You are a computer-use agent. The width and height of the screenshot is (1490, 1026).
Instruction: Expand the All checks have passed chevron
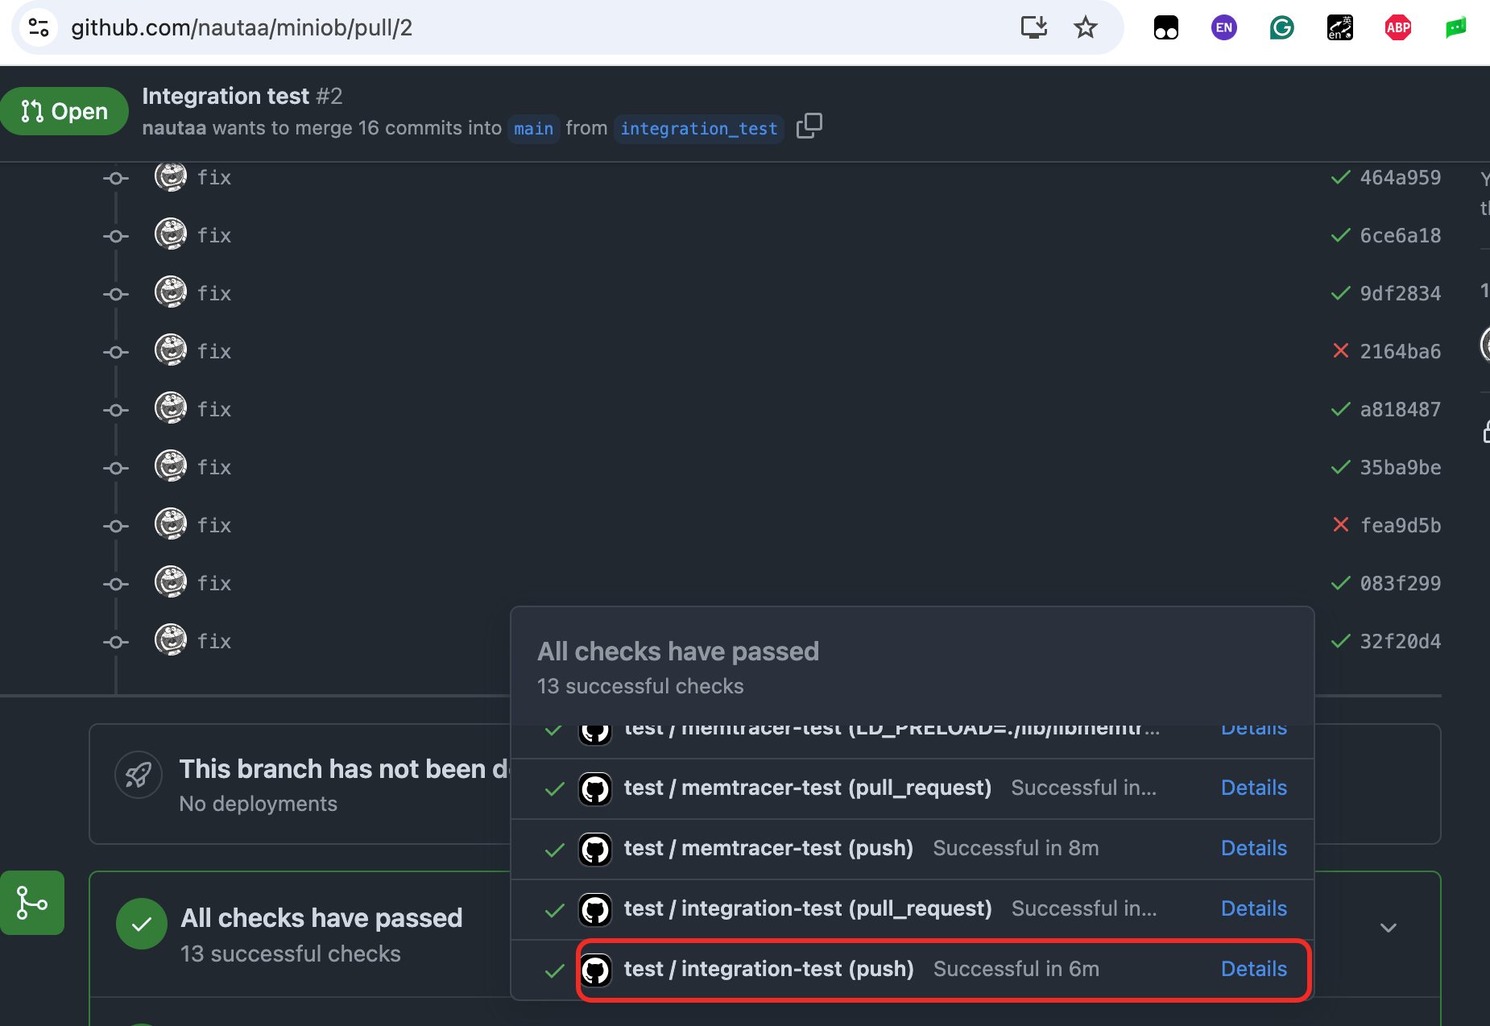click(1388, 928)
